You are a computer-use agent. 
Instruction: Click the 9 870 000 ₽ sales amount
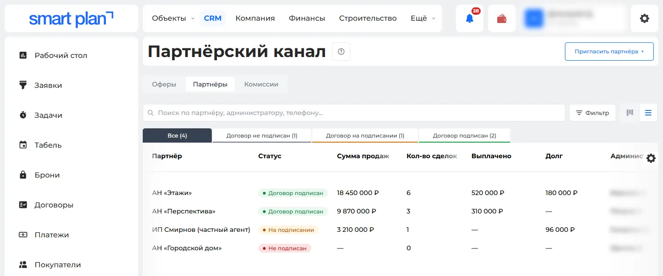coord(356,211)
